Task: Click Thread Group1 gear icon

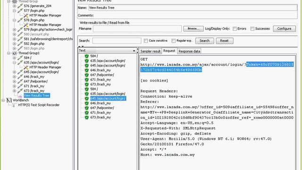Action: 15,53
